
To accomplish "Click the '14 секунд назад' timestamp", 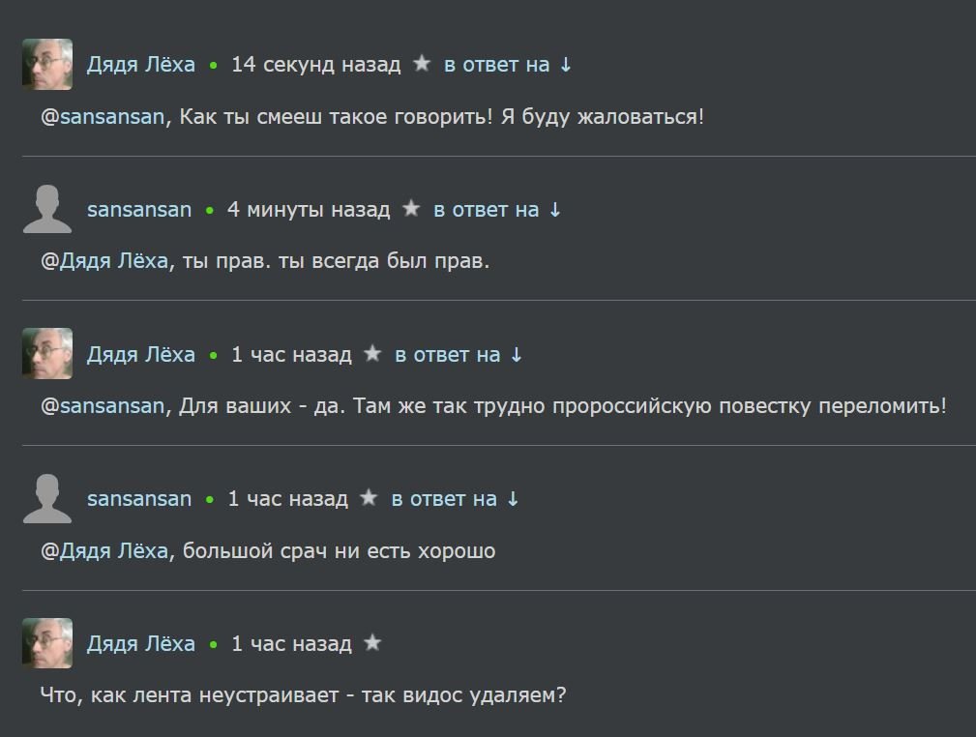I will coord(315,65).
